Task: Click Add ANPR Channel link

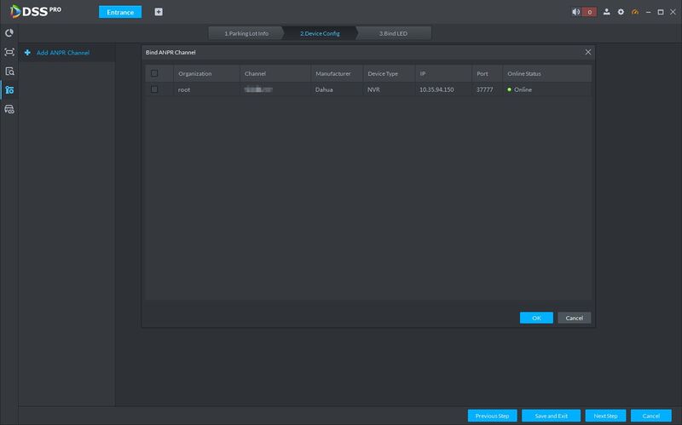Action: [x=63, y=53]
